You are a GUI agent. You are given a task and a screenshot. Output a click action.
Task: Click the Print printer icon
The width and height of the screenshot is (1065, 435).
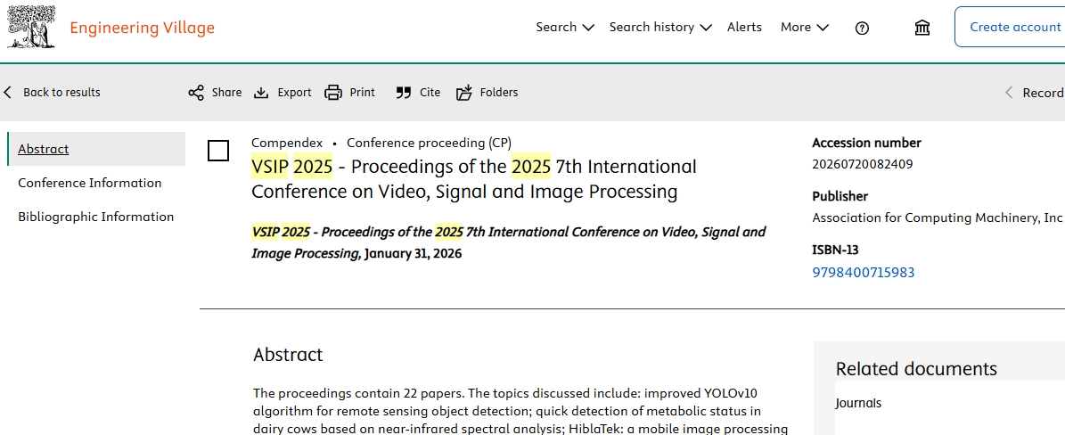pos(333,93)
